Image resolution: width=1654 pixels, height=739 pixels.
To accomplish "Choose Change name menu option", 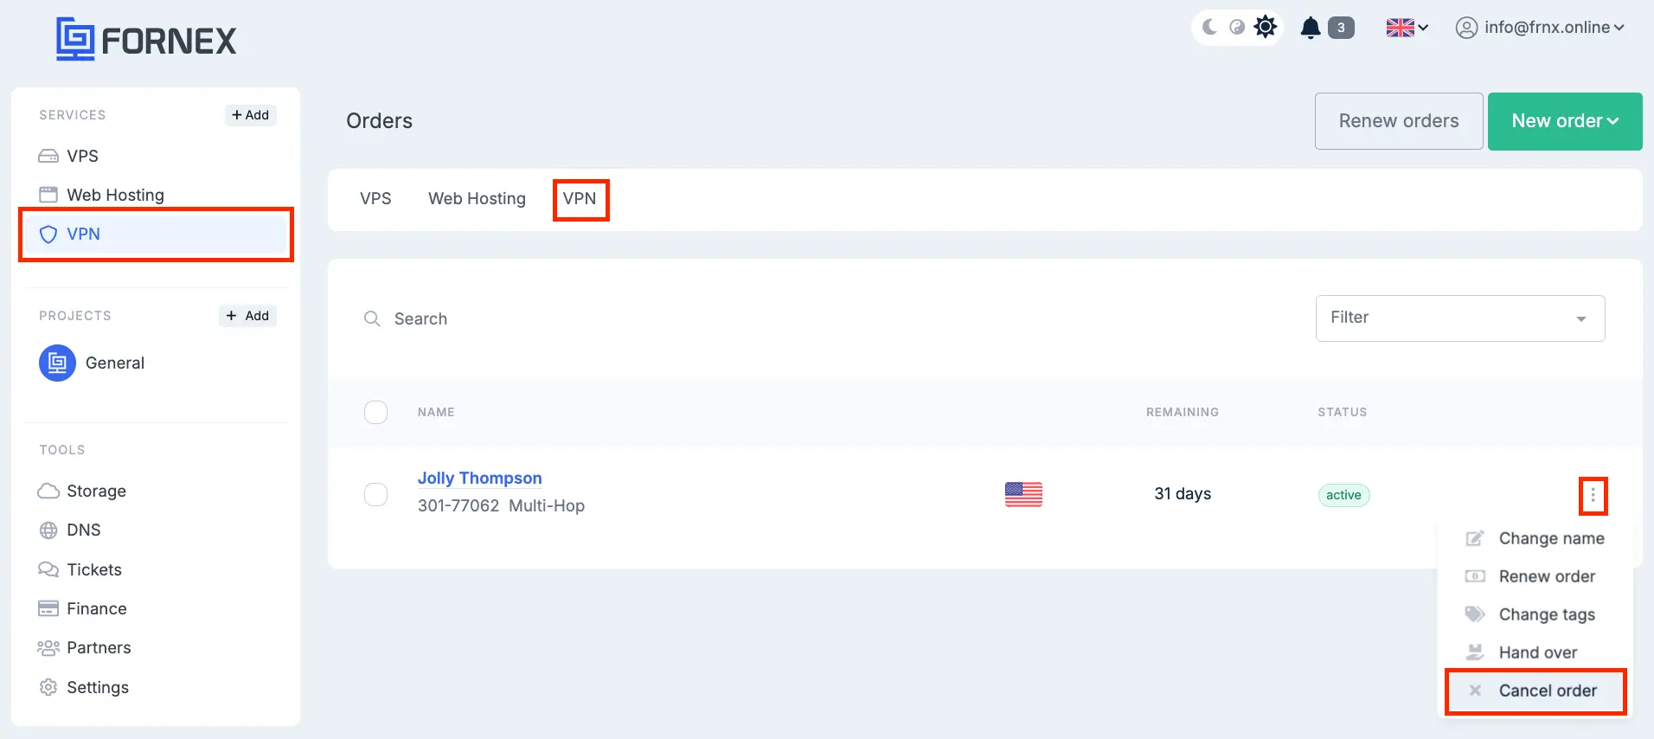I will point(1535,538).
